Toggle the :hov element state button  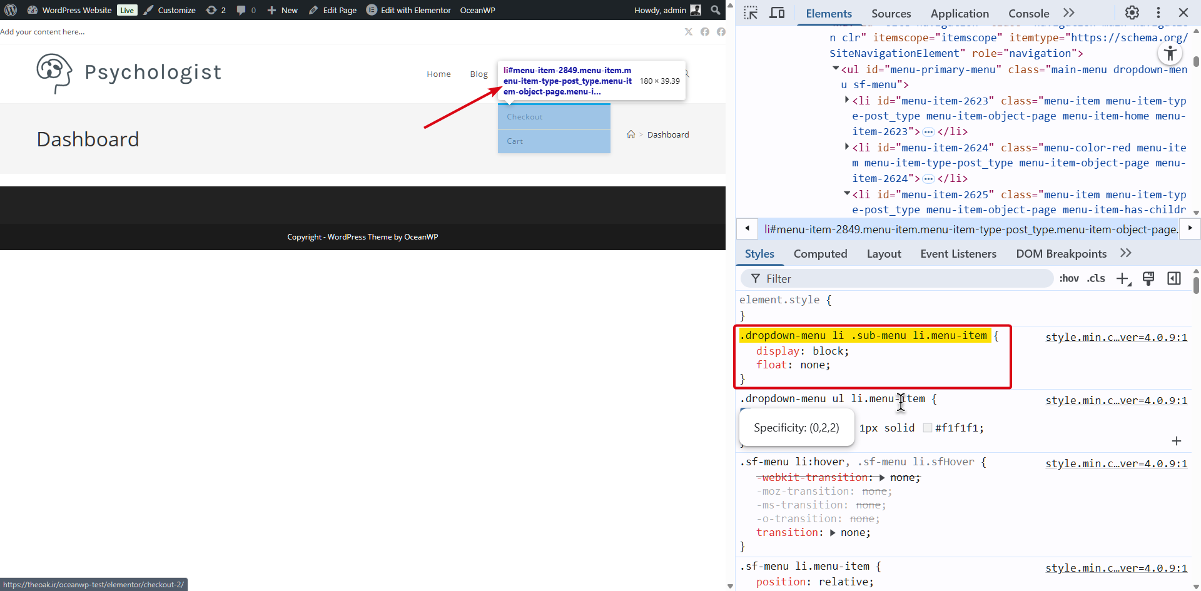[x=1069, y=278]
